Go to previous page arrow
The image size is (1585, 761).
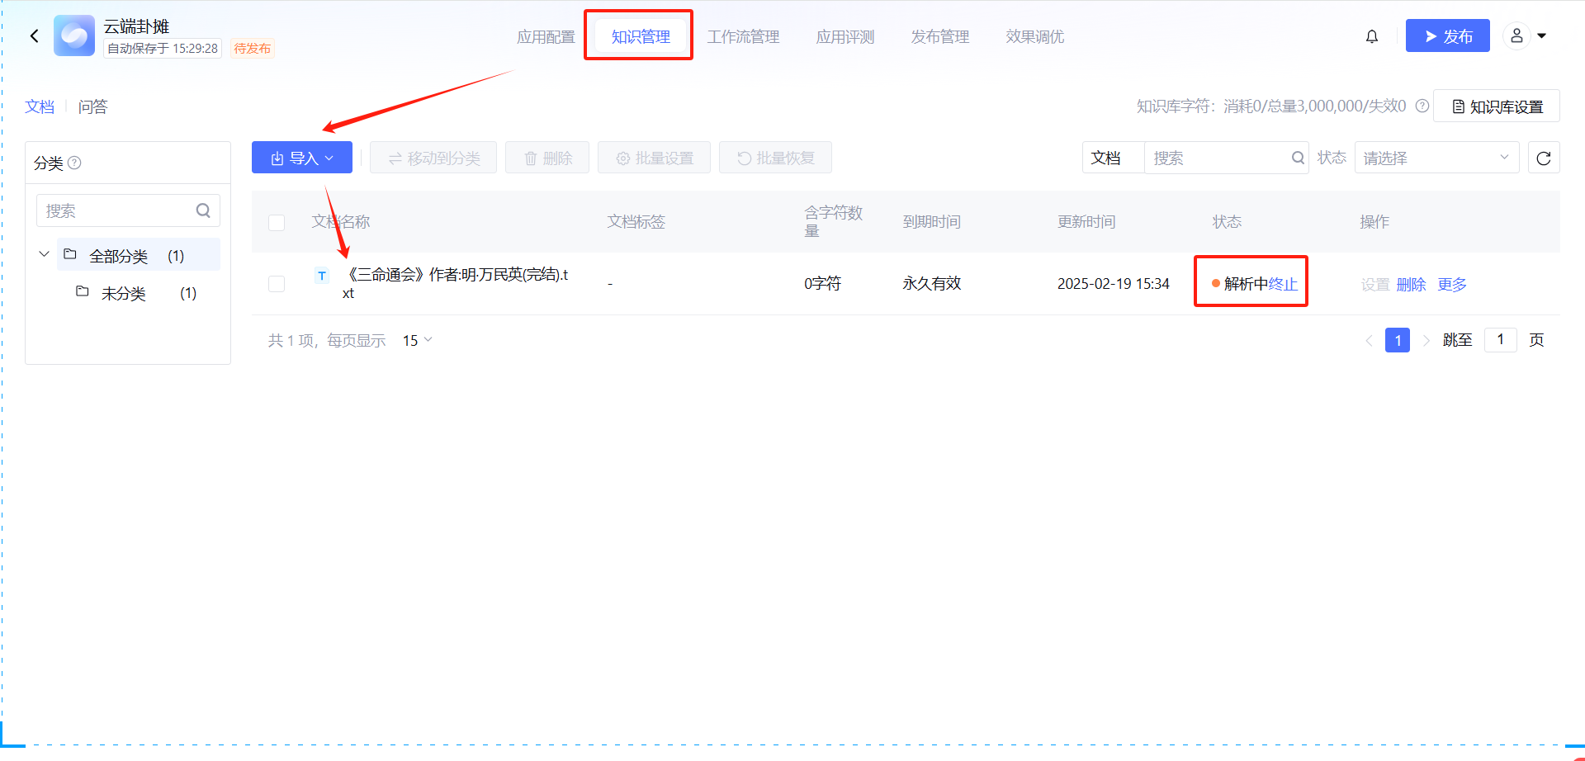coord(1368,340)
